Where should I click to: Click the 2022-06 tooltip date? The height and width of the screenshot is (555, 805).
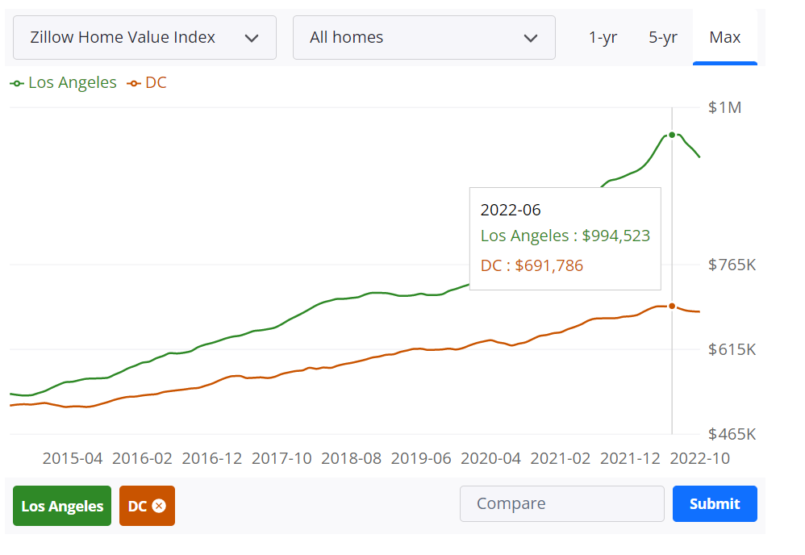coord(511,210)
